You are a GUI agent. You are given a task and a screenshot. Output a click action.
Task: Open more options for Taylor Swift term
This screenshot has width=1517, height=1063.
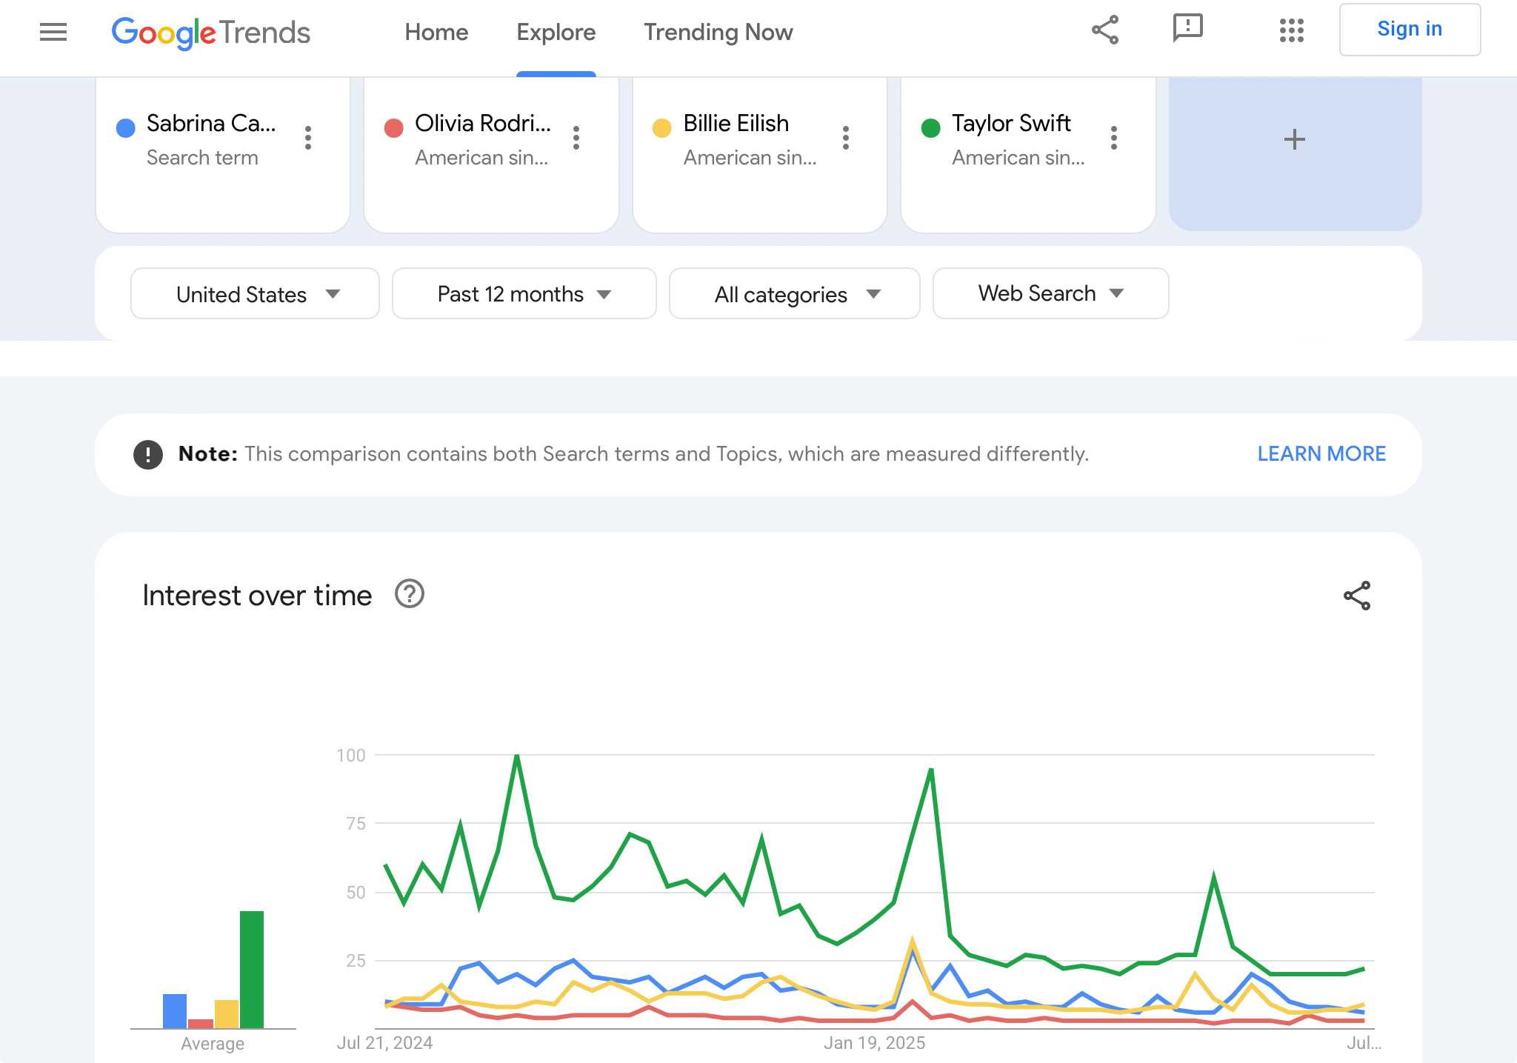coord(1113,138)
